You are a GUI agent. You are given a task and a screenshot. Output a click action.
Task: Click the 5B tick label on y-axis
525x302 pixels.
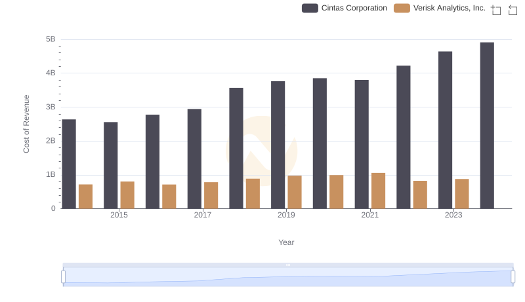[x=51, y=39]
